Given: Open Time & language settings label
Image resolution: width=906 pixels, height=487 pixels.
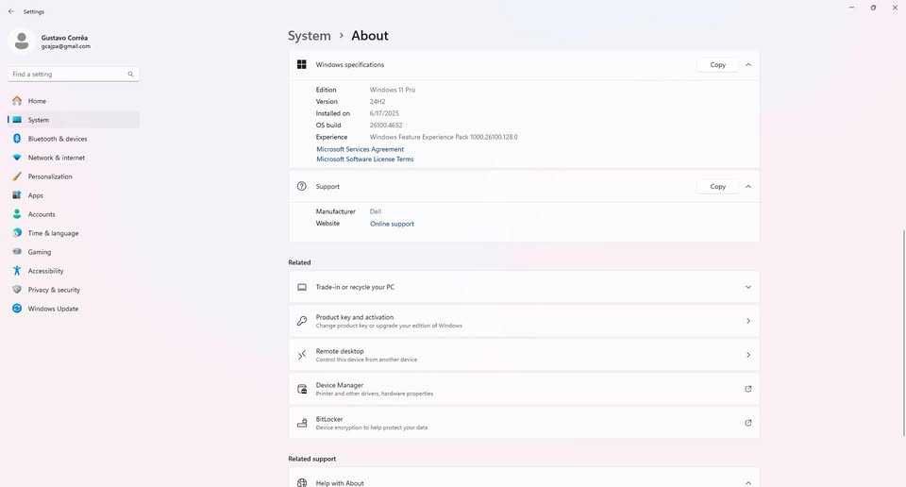Looking at the screenshot, I should tap(53, 233).
